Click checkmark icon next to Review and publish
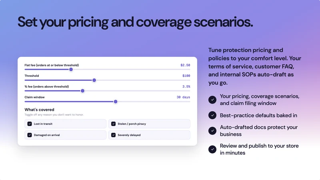The height and width of the screenshot is (180, 320). pos(212,149)
